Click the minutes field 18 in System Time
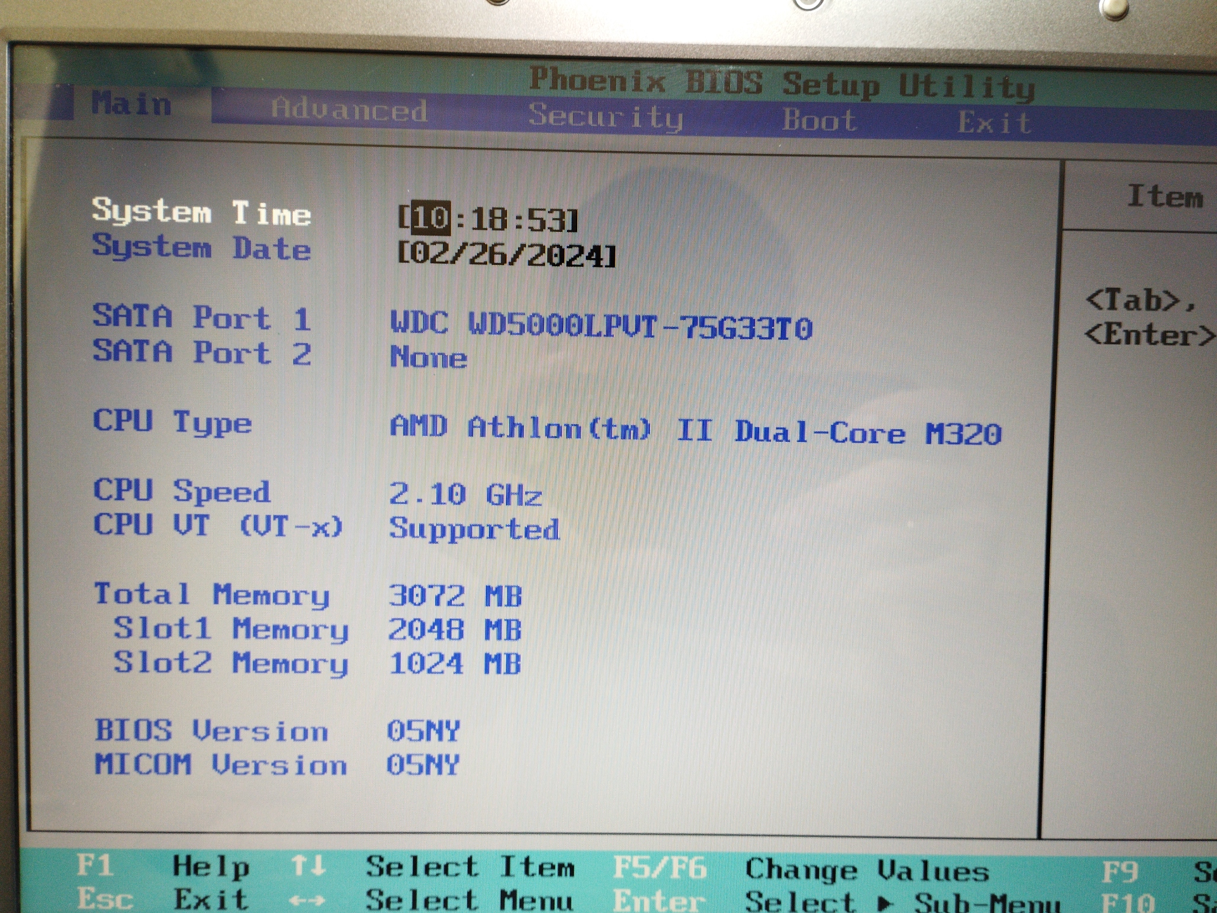The width and height of the screenshot is (1217, 913). [489, 219]
